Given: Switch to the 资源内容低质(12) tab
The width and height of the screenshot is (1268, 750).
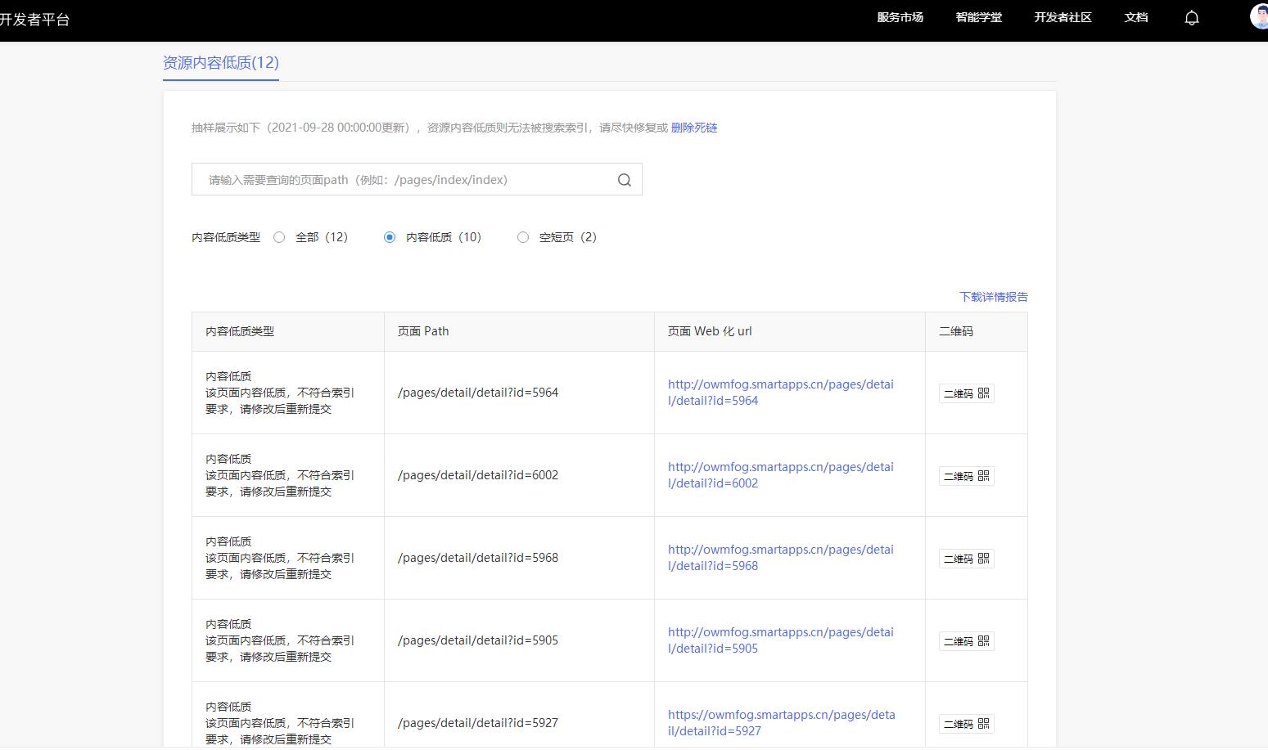Looking at the screenshot, I should pyautogui.click(x=221, y=63).
